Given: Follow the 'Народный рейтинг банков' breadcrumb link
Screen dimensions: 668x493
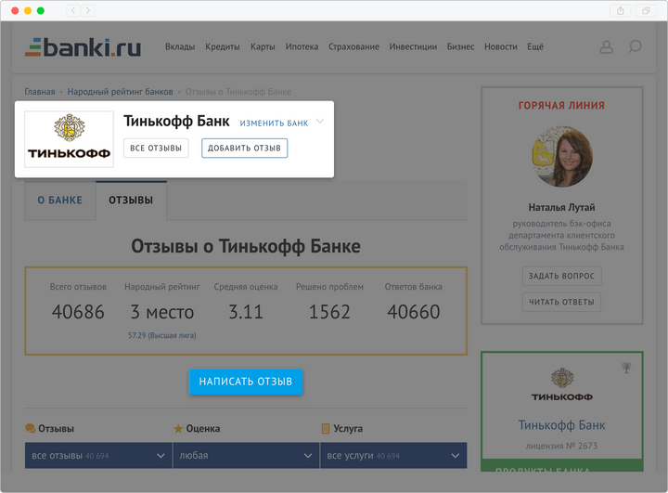Looking at the screenshot, I should 119,92.
